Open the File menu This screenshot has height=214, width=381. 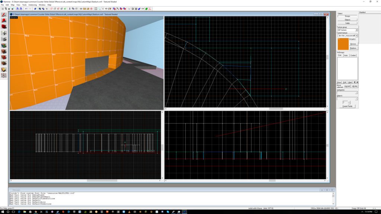point(2,5)
